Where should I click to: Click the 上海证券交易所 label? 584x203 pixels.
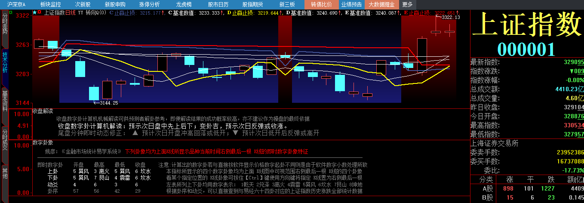tap(495, 144)
